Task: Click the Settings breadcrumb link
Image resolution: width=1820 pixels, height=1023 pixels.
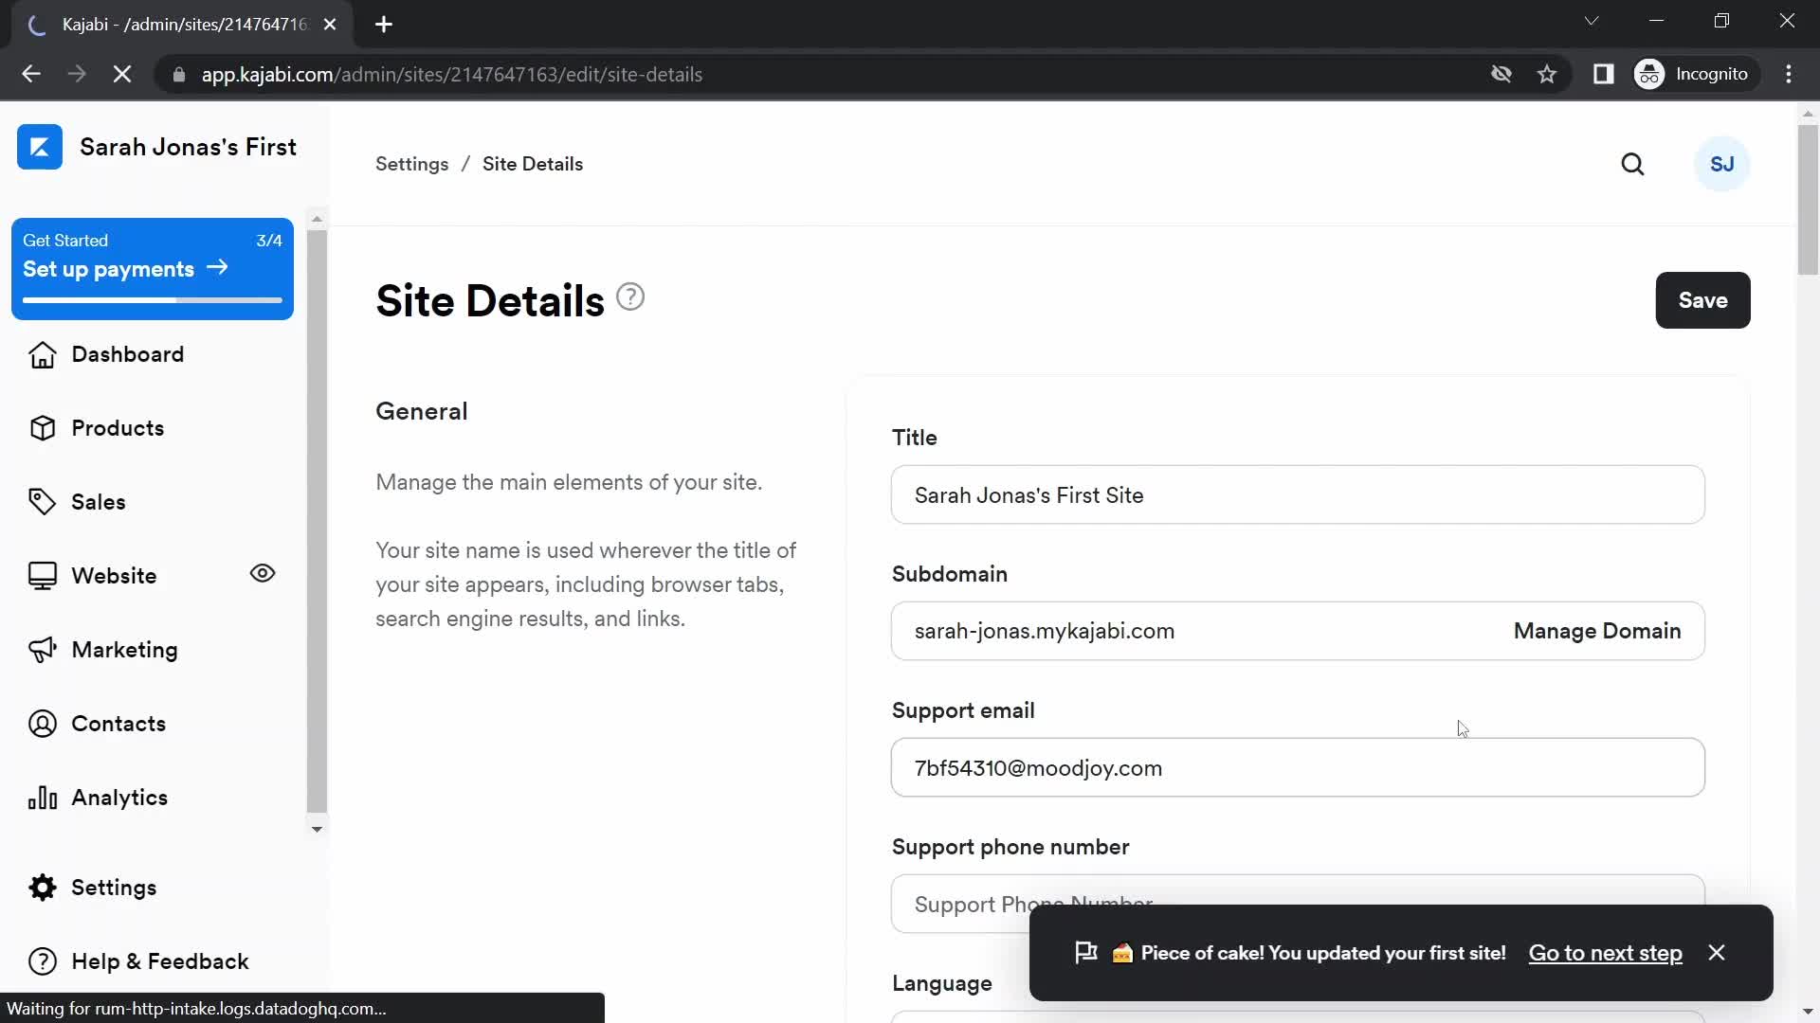Action: [411, 164]
